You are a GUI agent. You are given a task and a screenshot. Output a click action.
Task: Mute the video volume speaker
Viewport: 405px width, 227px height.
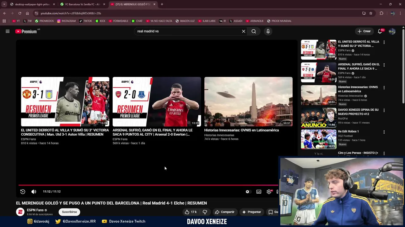coord(34,191)
